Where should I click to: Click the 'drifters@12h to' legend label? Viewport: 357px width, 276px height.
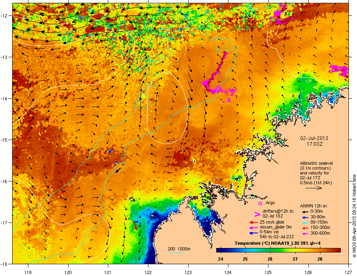pos(278,211)
